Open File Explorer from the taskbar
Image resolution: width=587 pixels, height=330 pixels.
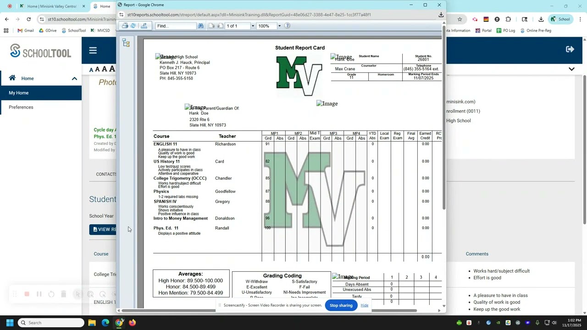pos(92,323)
